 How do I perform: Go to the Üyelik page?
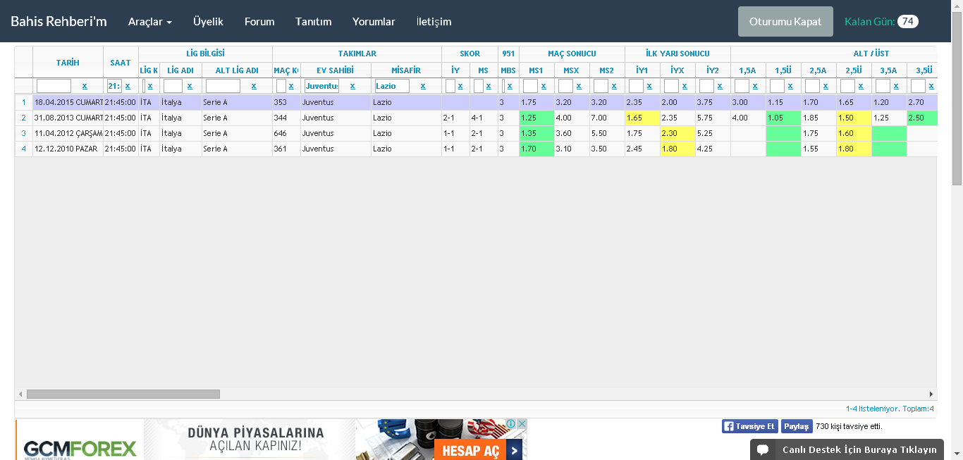(x=208, y=21)
